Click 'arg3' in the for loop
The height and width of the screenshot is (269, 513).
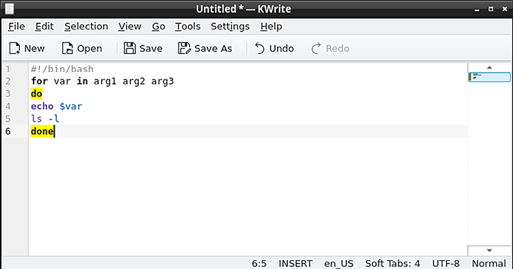point(162,81)
